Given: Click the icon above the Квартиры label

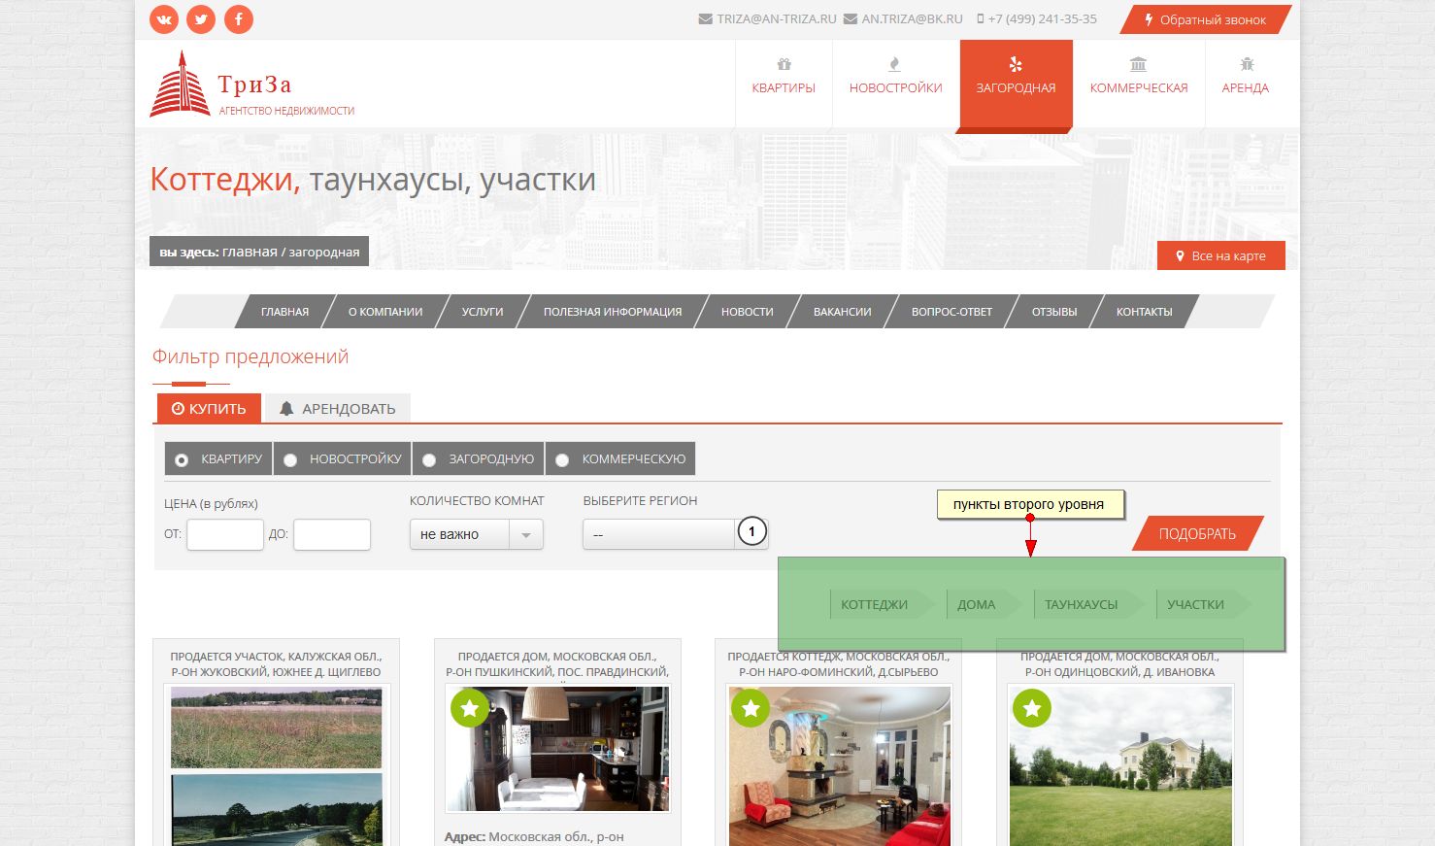Looking at the screenshot, I should click(x=784, y=64).
